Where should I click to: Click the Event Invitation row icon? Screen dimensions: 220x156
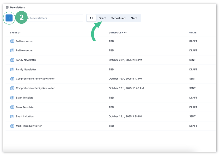[12, 116]
